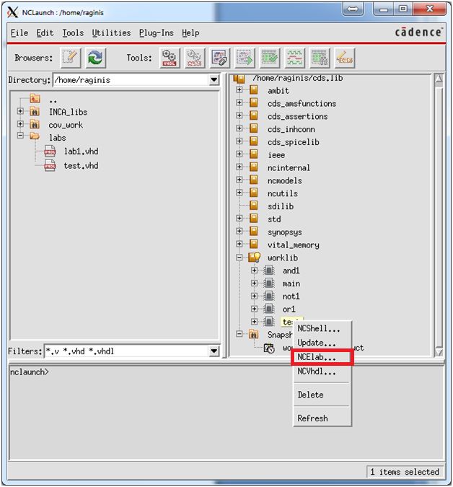
Task: Launch the Simulator tool icon
Action: (x=245, y=58)
